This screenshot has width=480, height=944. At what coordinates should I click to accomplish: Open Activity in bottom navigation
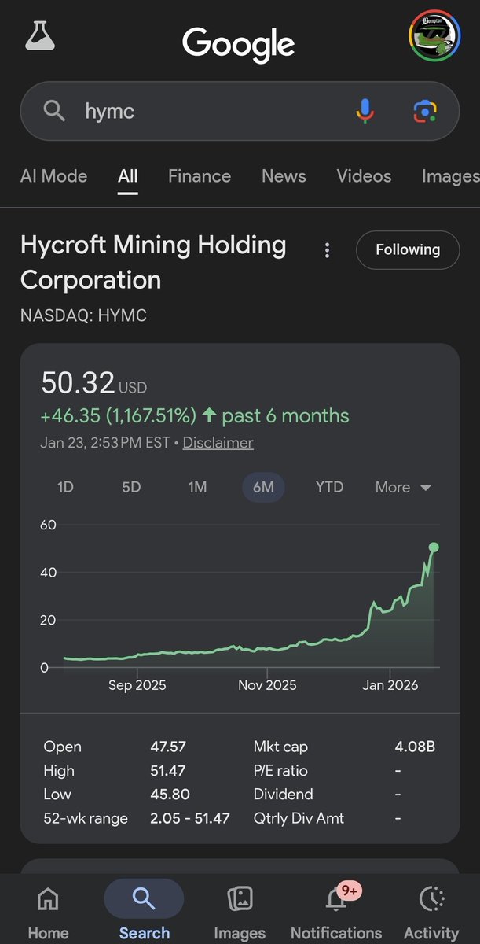pos(431,913)
